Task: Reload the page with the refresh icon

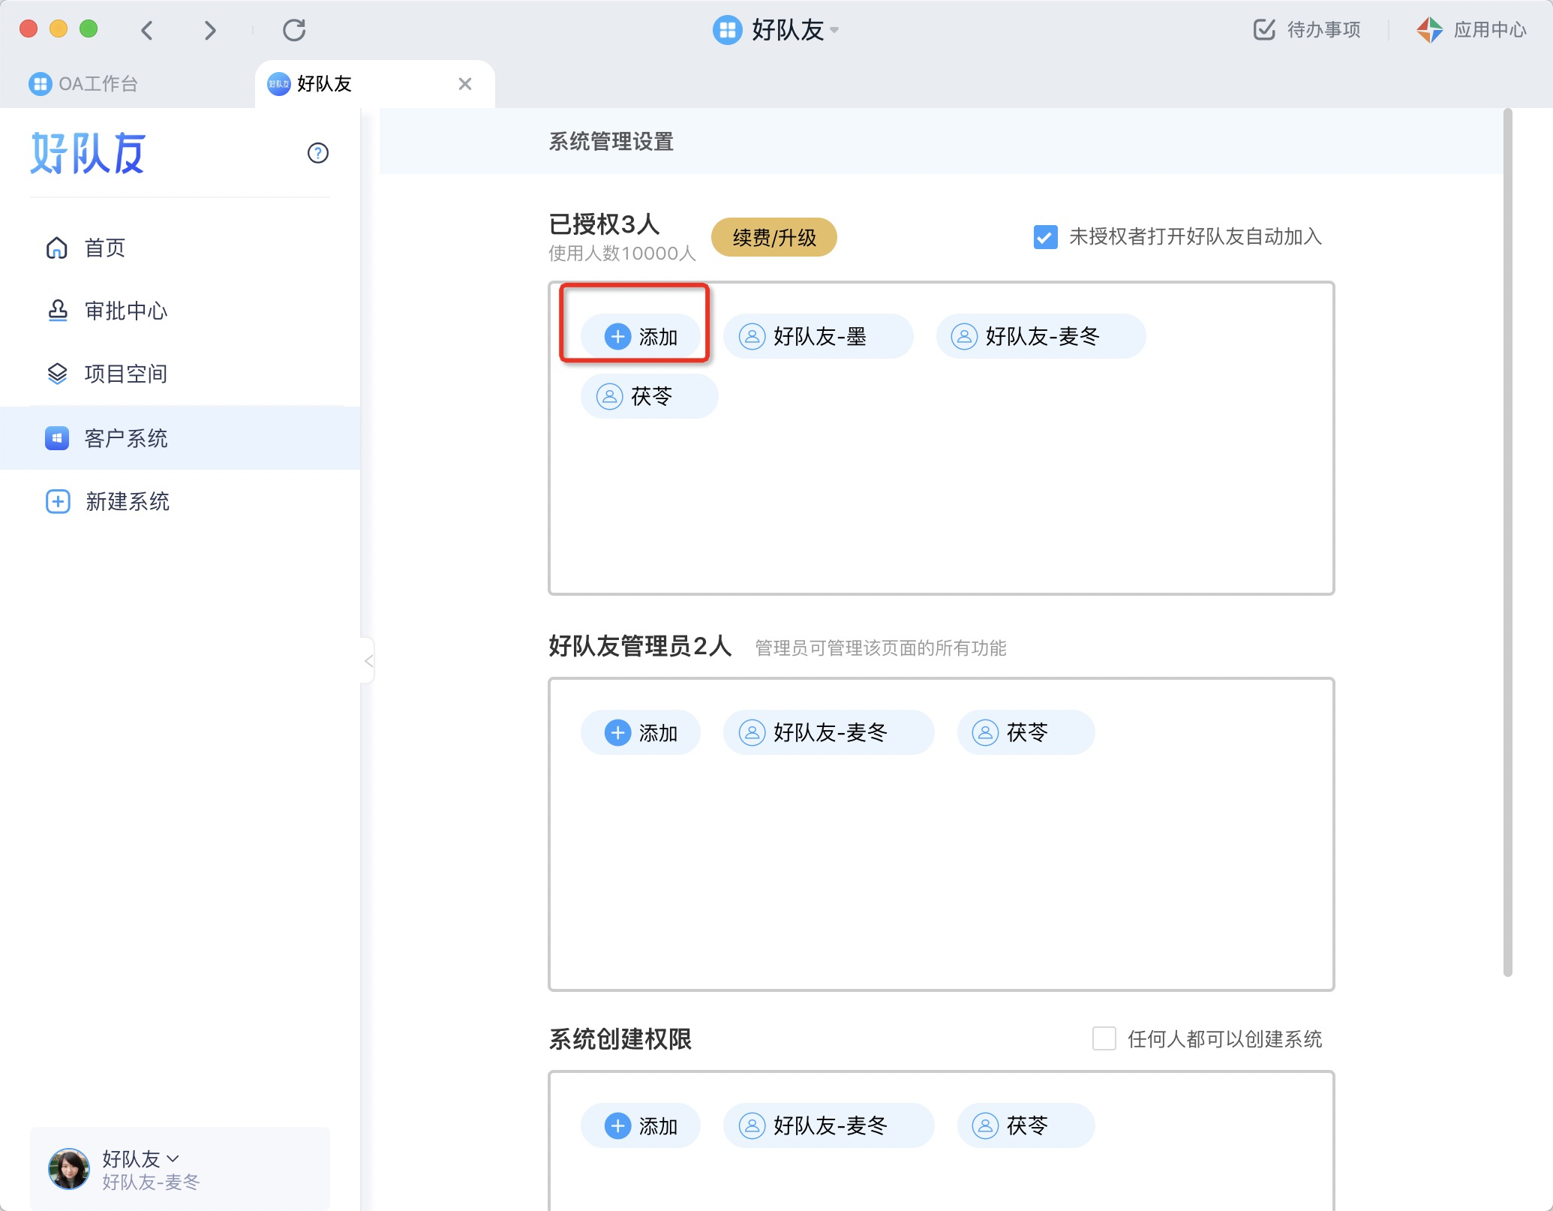Action: (294, 30)
